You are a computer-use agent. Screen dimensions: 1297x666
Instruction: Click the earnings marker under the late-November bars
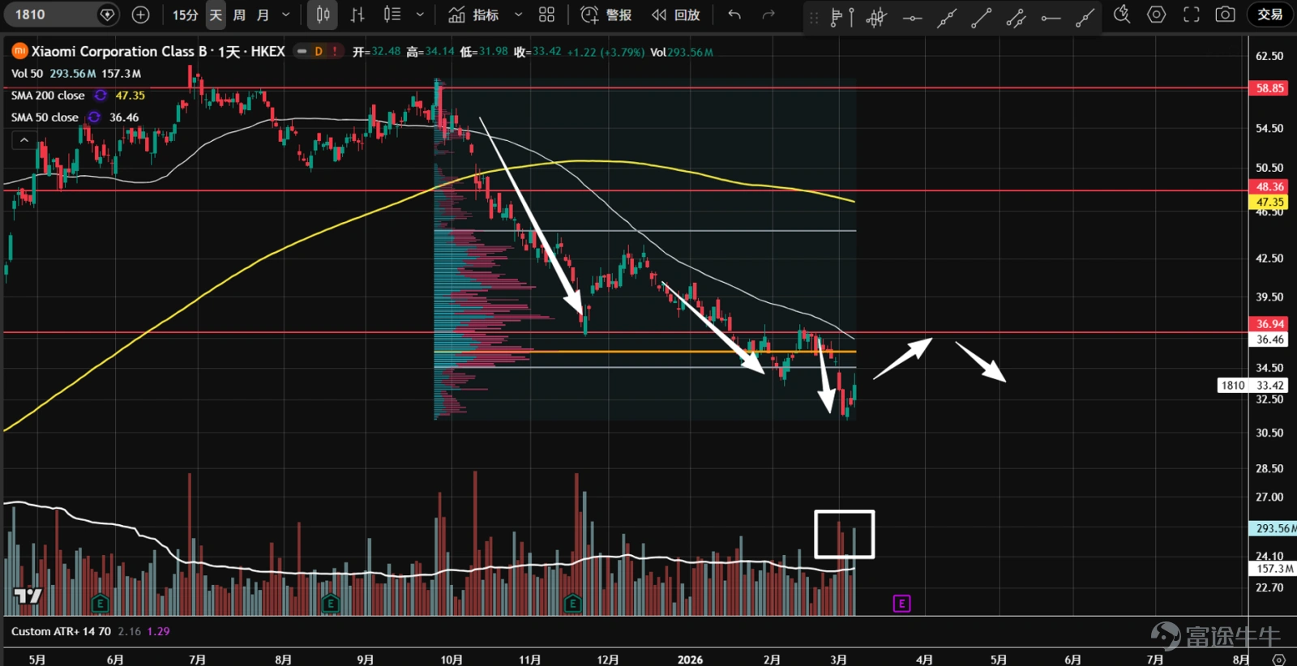[x=573, y=603]
